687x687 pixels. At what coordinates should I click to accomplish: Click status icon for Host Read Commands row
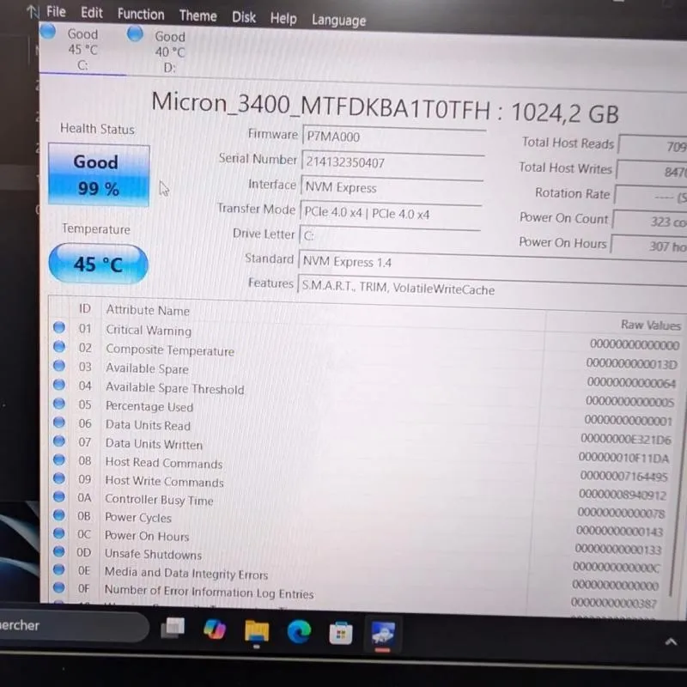(x=59, y=459)
